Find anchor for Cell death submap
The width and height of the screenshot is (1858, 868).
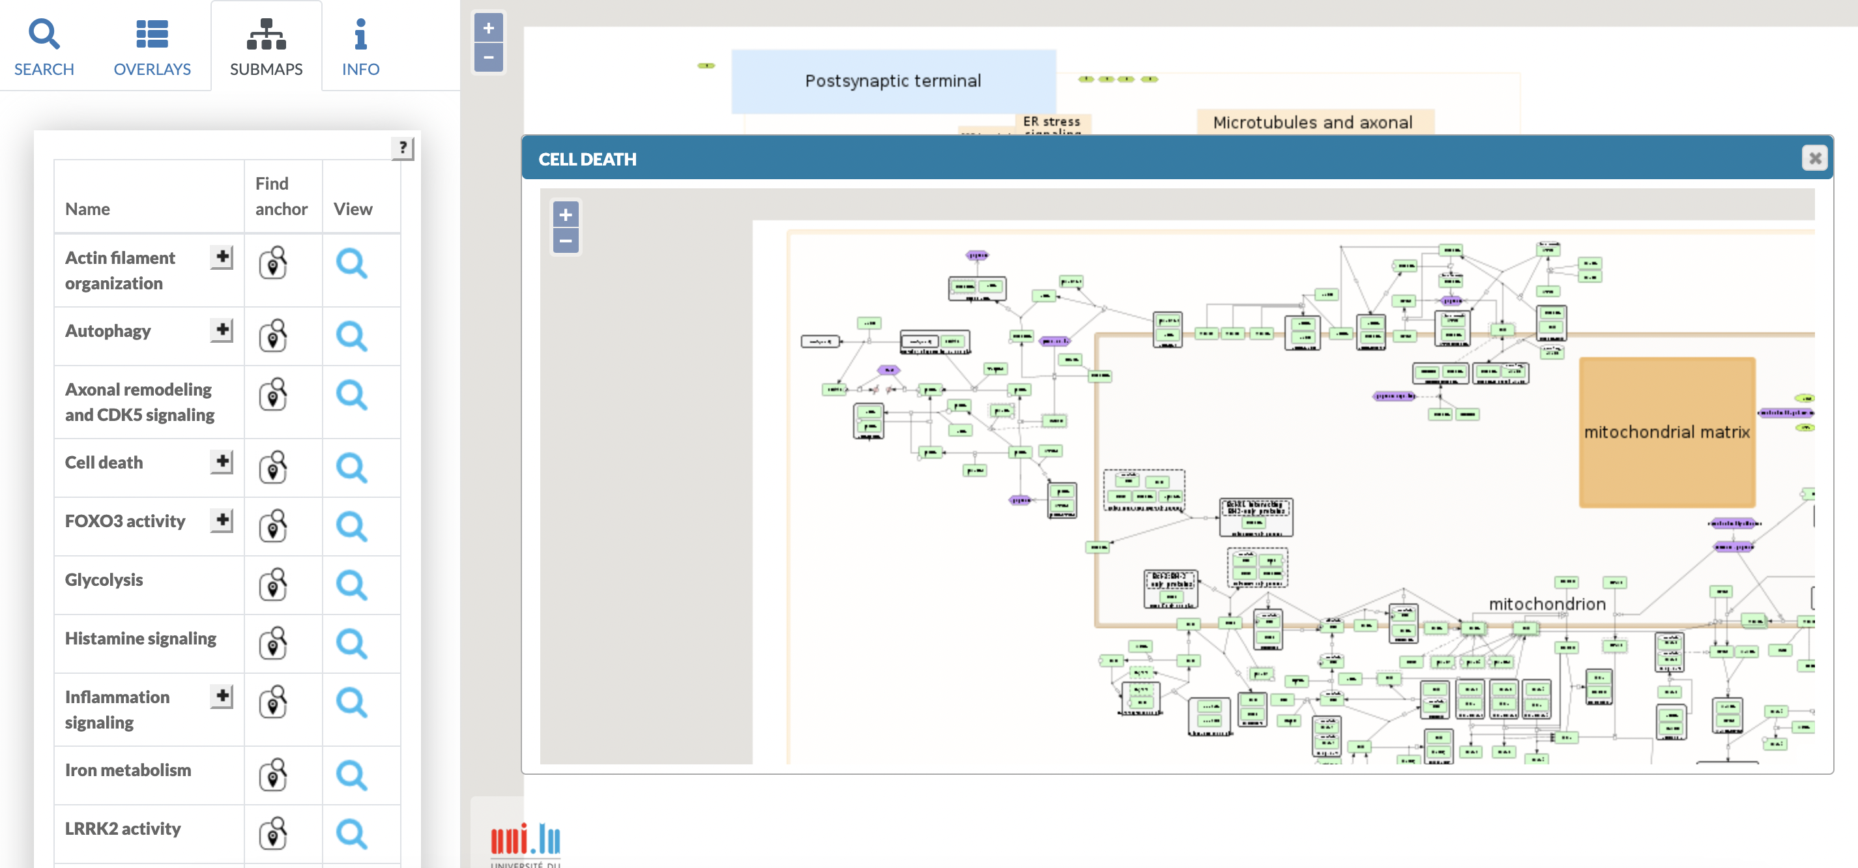273,467
